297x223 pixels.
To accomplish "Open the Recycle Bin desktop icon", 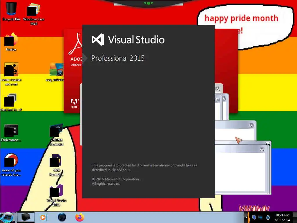I will pyautogui.click(x=11, y=11).
